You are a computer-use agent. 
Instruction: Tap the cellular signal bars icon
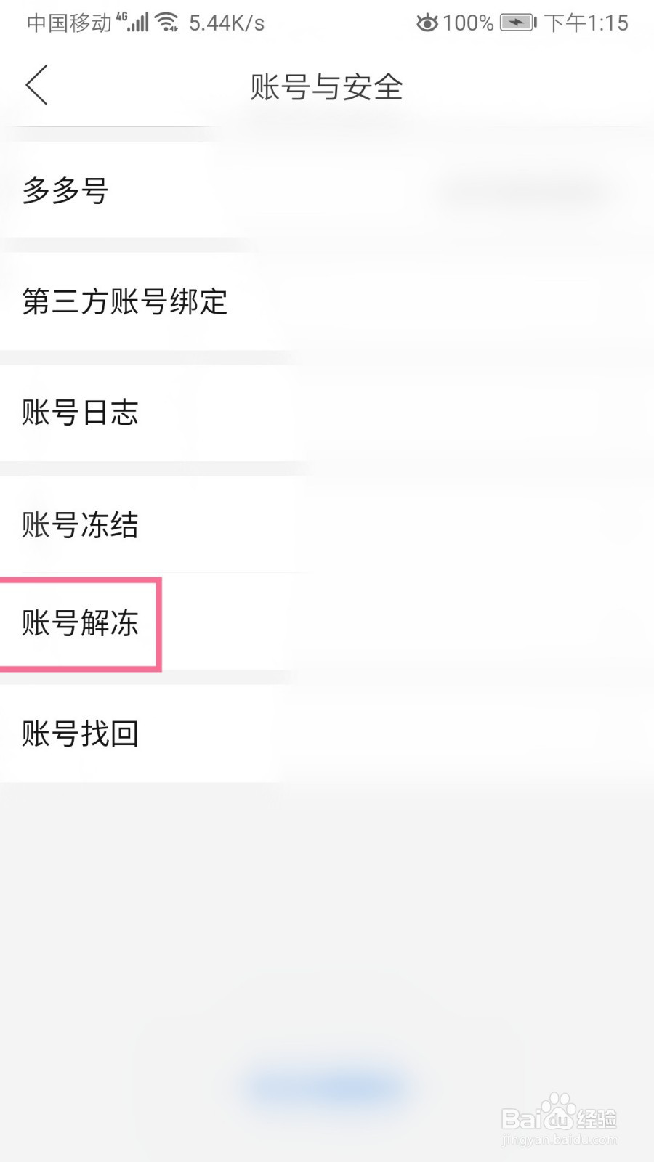pos(139,23)
